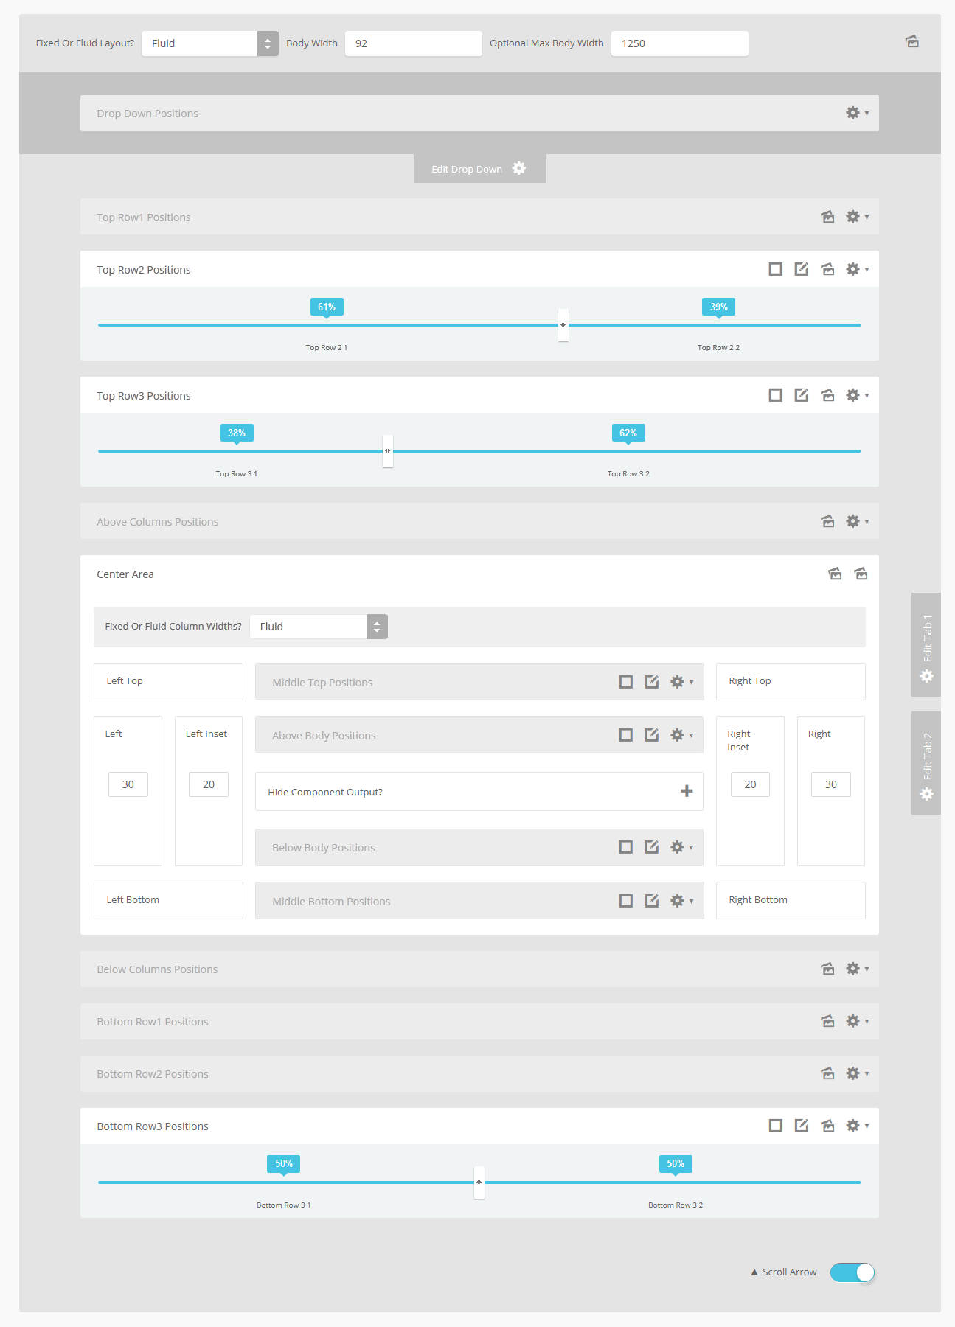Click the Left Inset width field
This screenshot has width=955, height=1327.
[x=209, y=784]
